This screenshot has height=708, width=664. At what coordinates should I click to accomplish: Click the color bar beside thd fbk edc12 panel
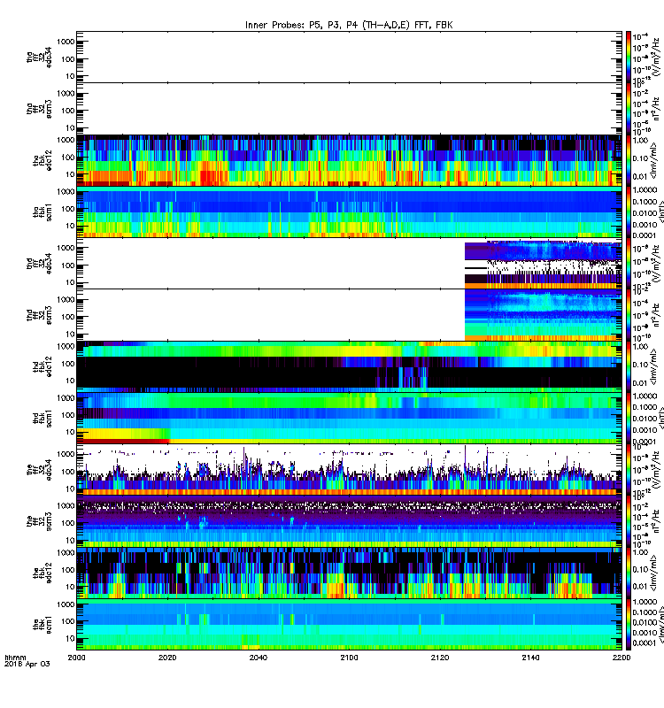coord(628,366)
